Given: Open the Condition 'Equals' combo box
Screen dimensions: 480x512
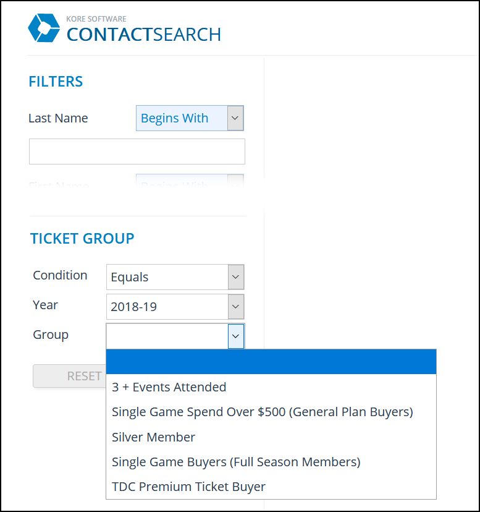Looking at the screenshot, I should point(175,277).
